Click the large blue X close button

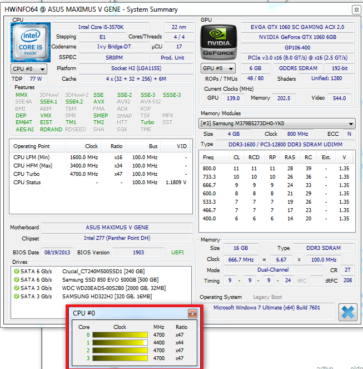348,312
